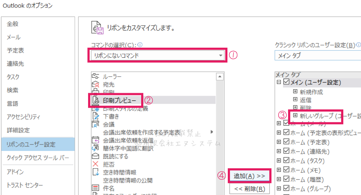Expand the ホーム (メモ) node
This screenshot has height=195, width=361.
point(279,170)
